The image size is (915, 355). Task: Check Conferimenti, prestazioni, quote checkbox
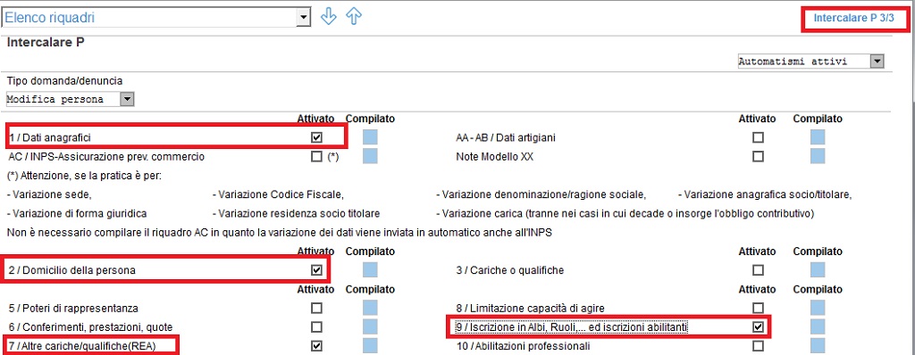(317, 327)
